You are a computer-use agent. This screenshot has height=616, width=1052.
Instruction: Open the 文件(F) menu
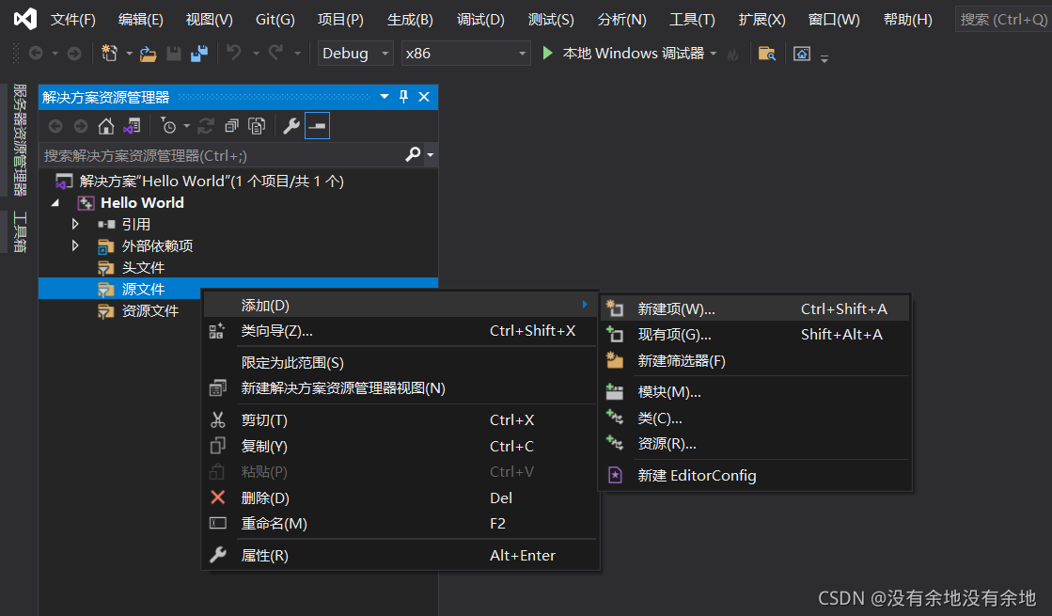tap(73, 20)
